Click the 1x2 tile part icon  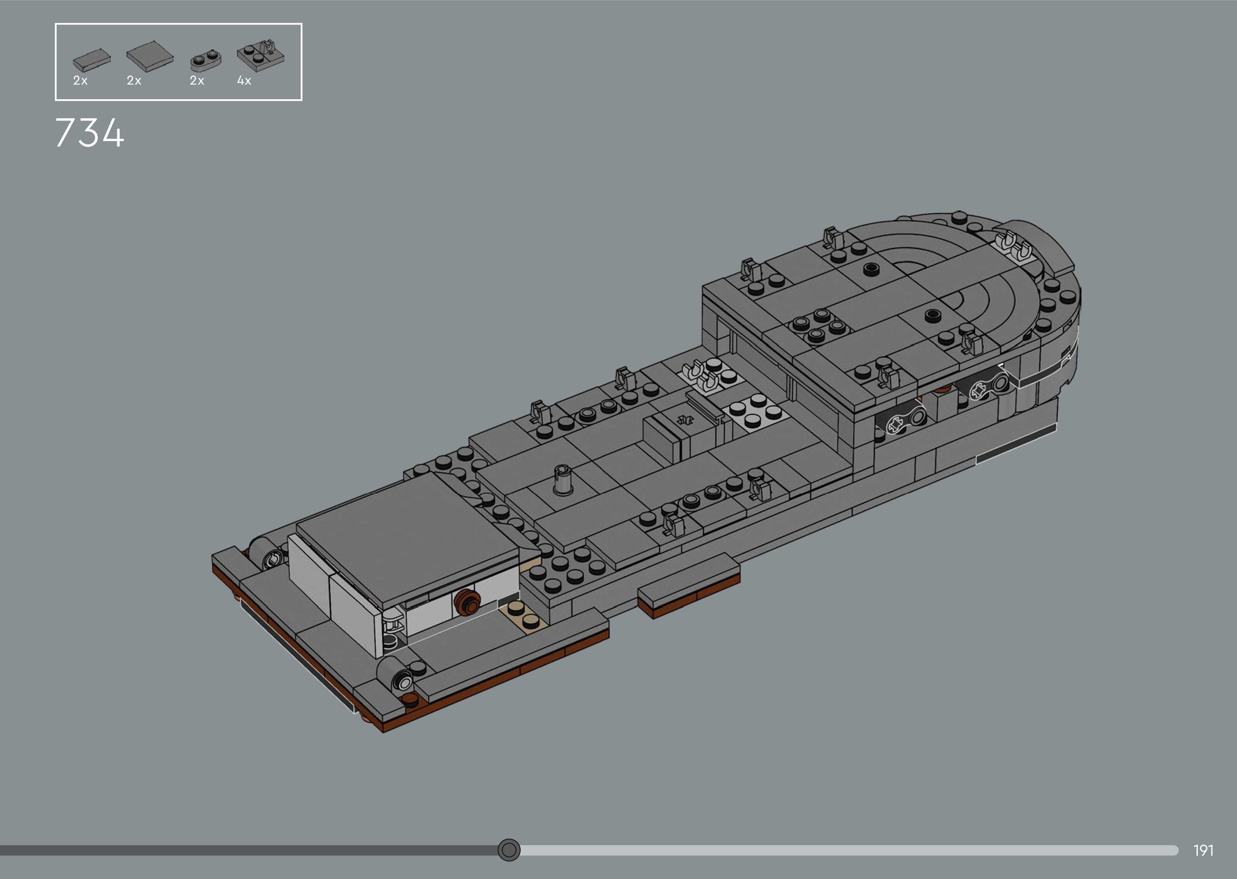pyautogui.click(x=92, y=60)
